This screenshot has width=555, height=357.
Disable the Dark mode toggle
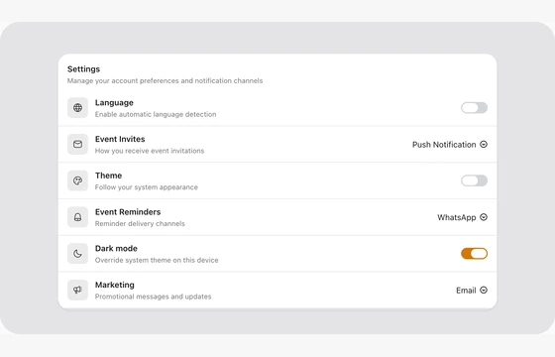coord(475,254)
